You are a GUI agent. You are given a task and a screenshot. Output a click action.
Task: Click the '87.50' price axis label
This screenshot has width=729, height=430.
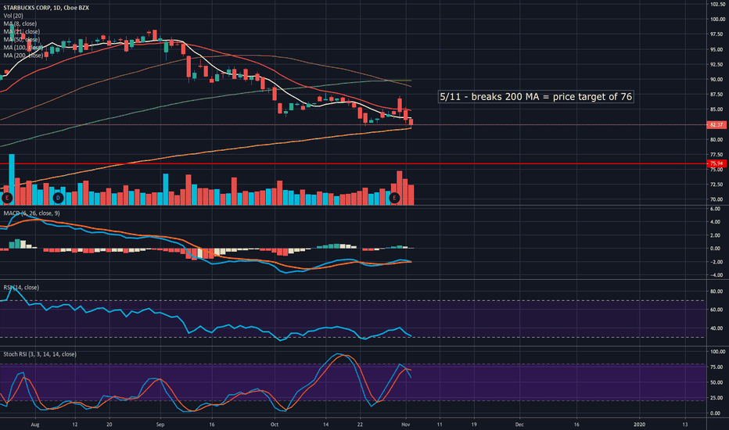717,95
